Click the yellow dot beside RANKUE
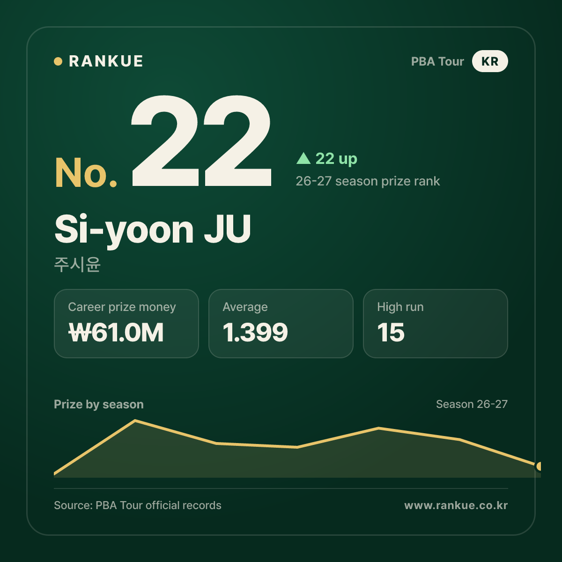Screen dimensions: 562x562 click(x=58, y=61)
